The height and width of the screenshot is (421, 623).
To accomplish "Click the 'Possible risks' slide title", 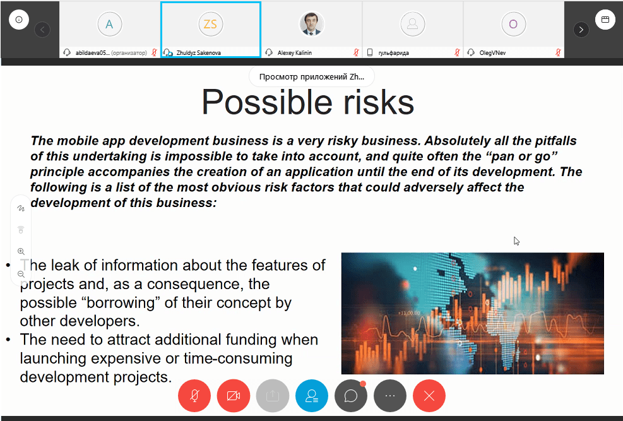I will tap(308, 102).
